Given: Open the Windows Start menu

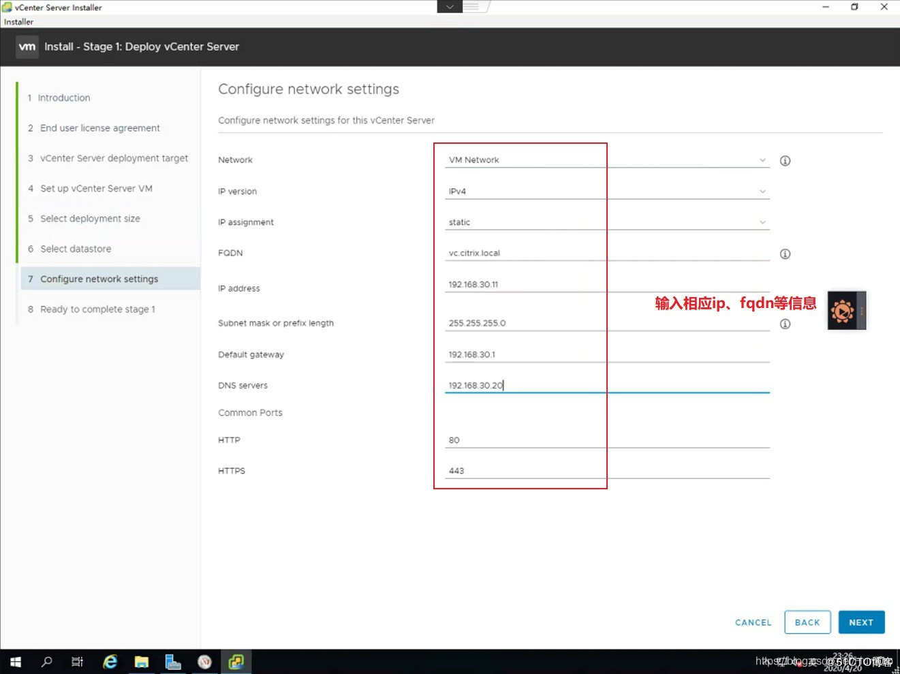Looking at the screenshot, I should [x=16, y=662].
